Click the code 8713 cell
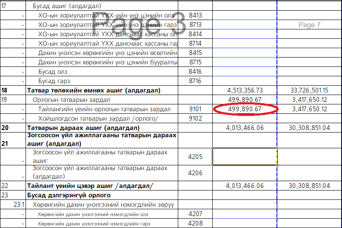Viewport: 342px width, 228px height. 195,25
